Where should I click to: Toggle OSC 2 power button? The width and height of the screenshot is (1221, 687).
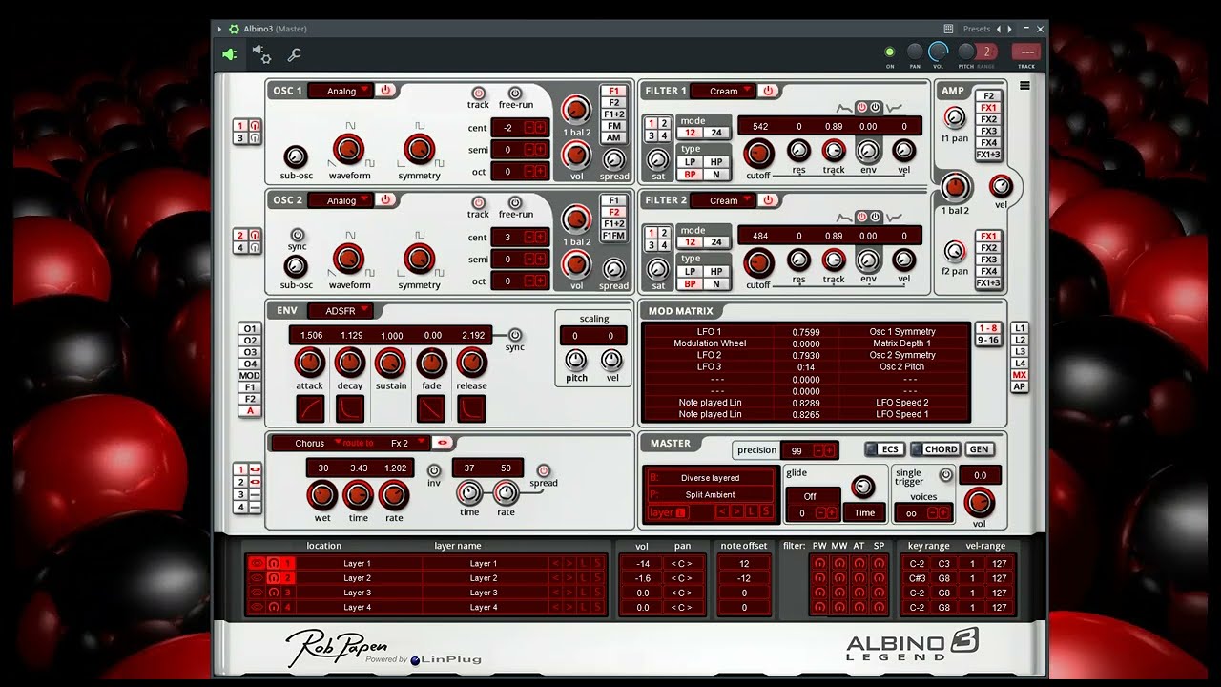[385, 200]
